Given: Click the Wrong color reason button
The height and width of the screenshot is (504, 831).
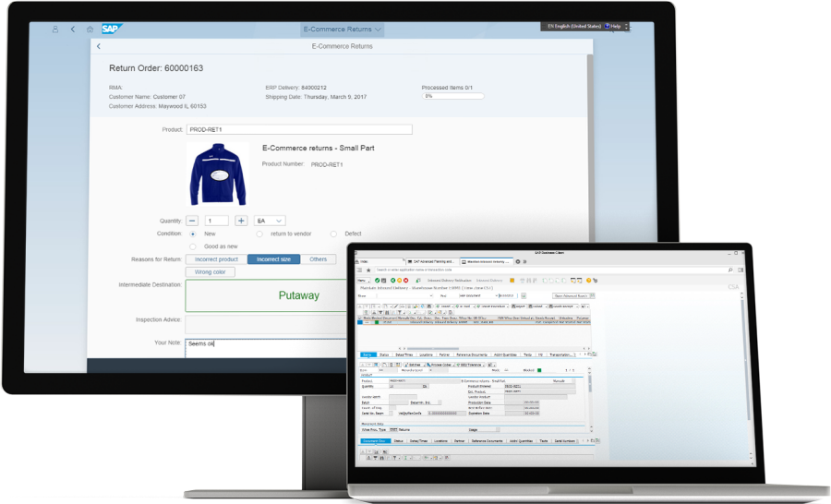Looking at the screenshot, I should tap(210, 272).
